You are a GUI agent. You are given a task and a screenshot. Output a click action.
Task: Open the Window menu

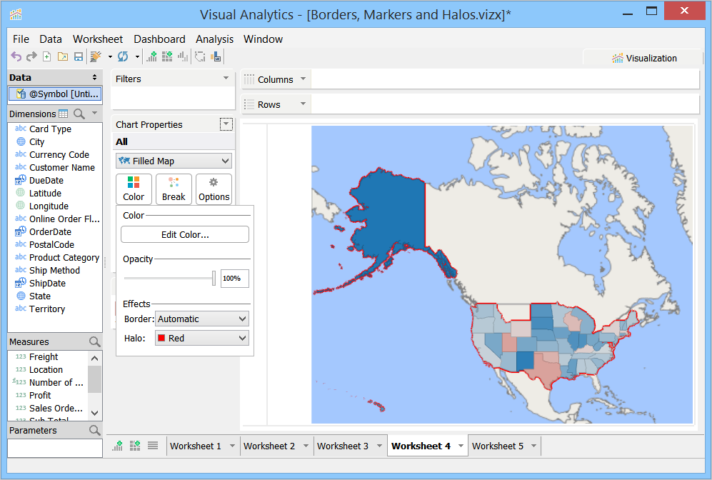click(263, 39)
